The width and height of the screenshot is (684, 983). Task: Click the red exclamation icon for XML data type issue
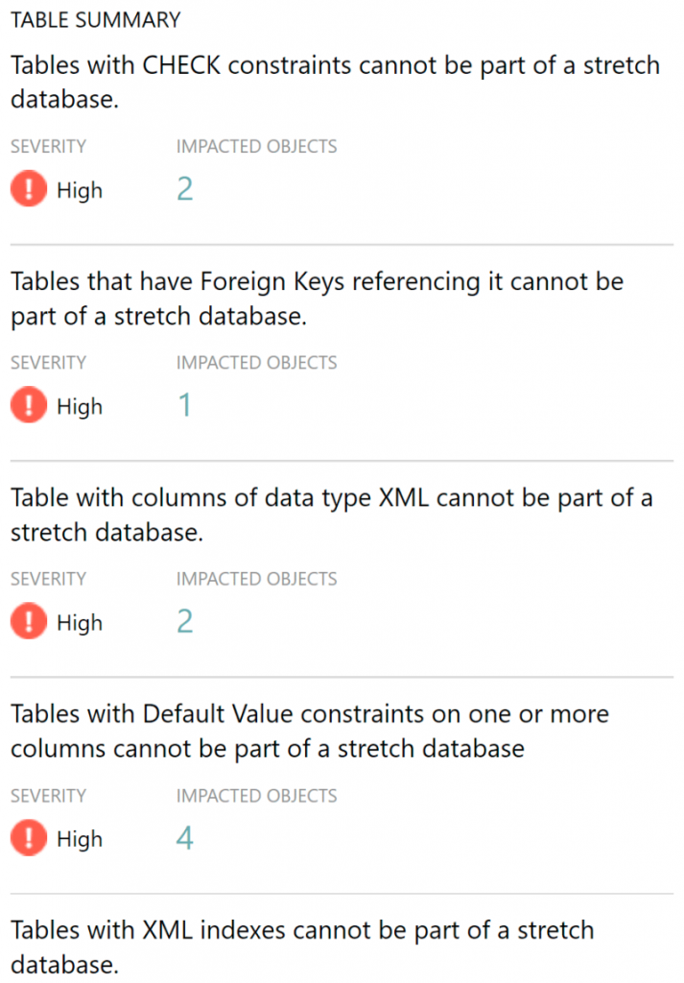click(x=28, y=622)
